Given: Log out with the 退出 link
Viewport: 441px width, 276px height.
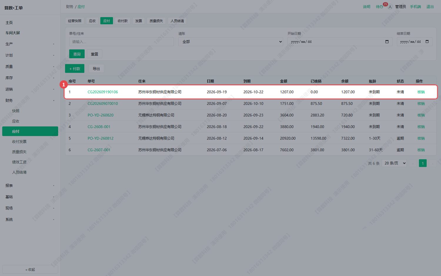Looking at the screenshot, I should pos(430,7).
